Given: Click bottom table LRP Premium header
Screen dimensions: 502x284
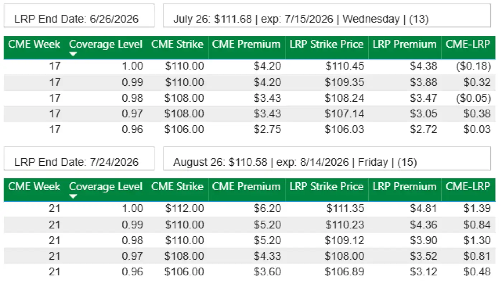Looking at the screenshot, I should point(404,187).
